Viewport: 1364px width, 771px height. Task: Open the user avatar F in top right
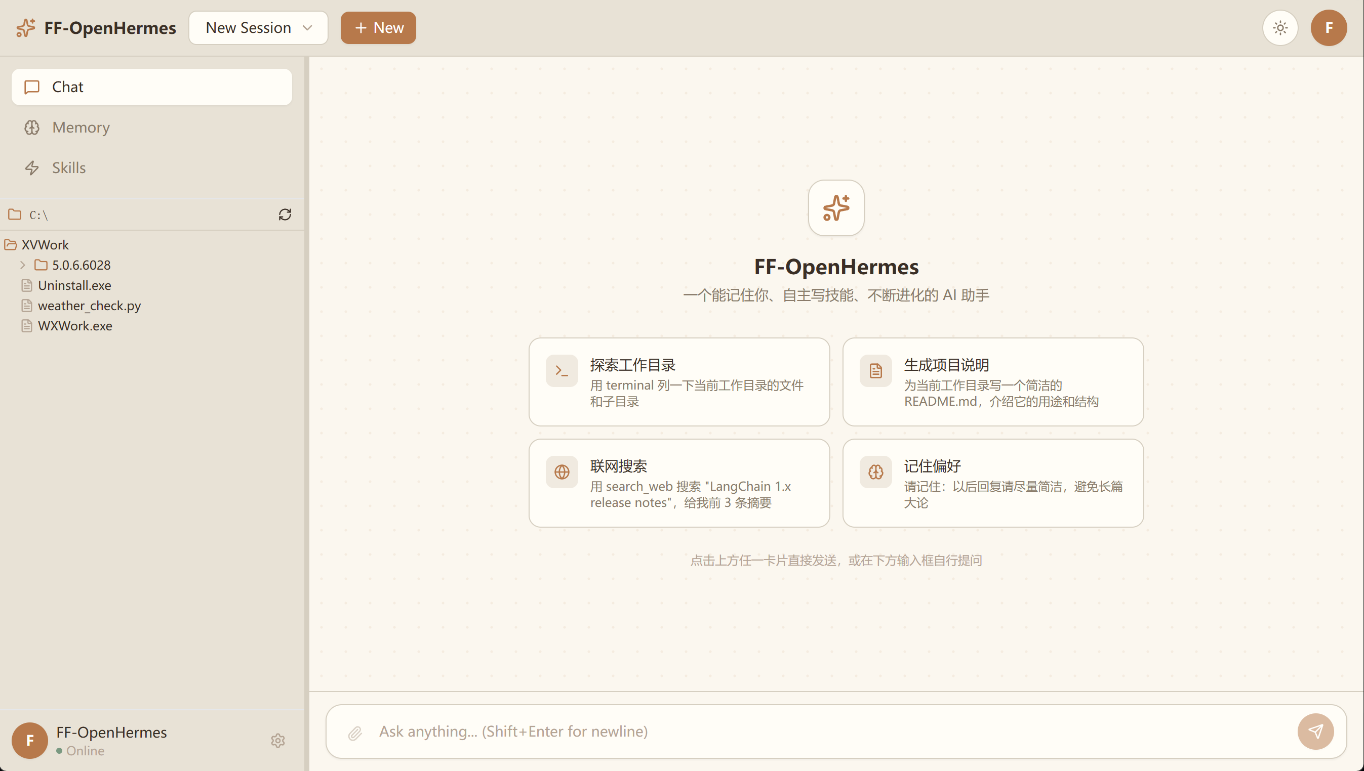point(1329,27)
